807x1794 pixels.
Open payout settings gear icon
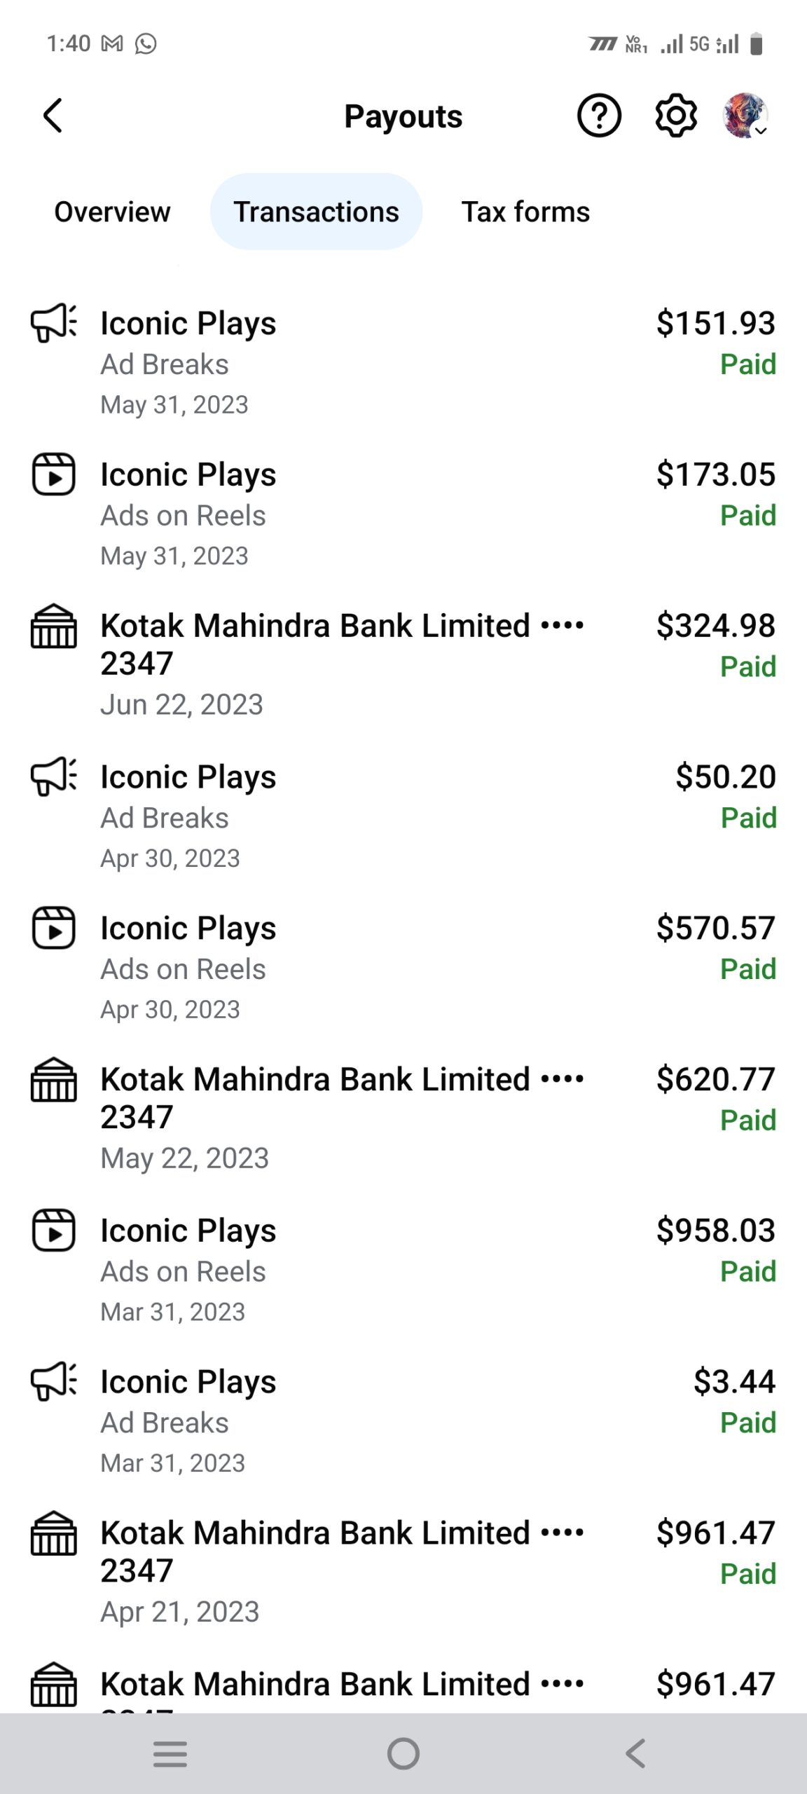click(676, 116)
